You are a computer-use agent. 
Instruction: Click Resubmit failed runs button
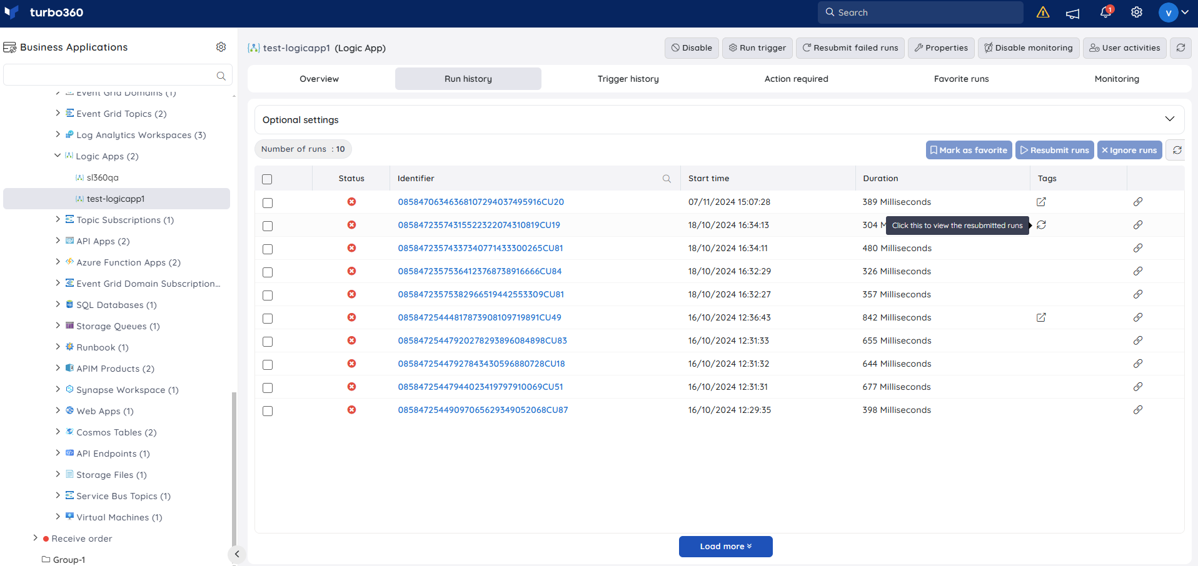[x=850, y=47]
